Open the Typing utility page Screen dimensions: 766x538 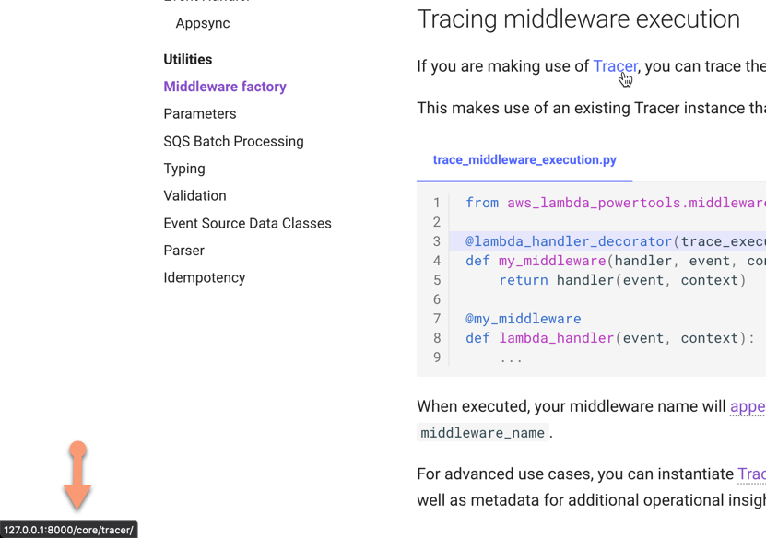184,169
